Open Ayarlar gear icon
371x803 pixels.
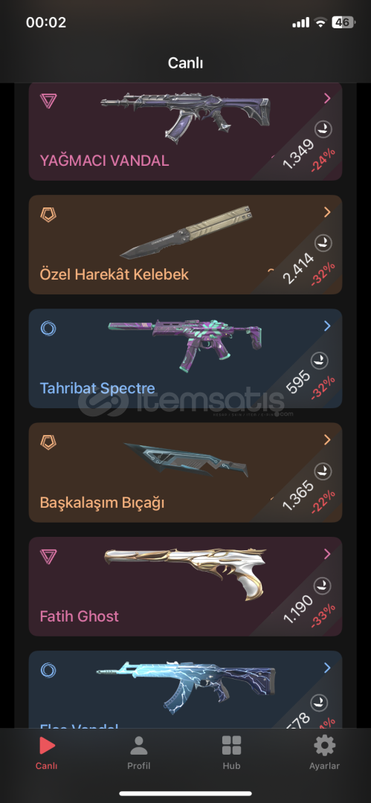pos(324,746)
